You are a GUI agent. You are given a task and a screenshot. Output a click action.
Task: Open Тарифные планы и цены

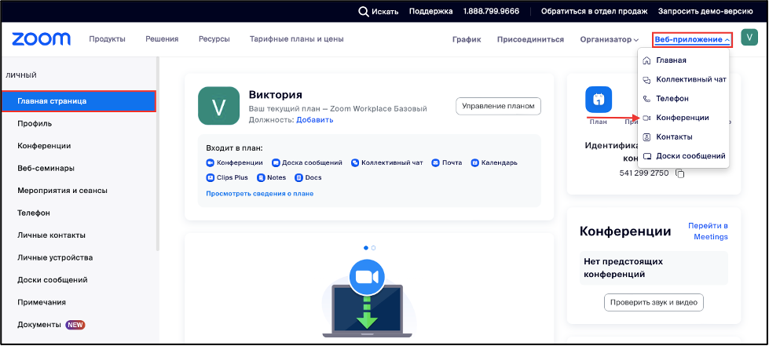tap(297, 39)
